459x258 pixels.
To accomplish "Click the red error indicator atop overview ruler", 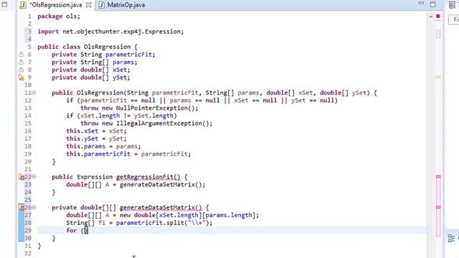I will click(x=438, y=16).
